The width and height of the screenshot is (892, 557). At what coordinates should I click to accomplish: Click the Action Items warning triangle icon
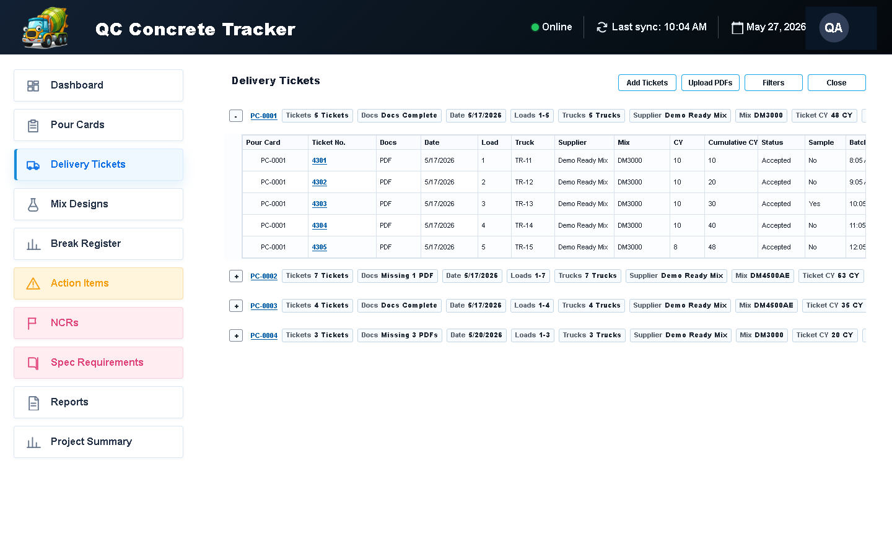tap(33, 284)
